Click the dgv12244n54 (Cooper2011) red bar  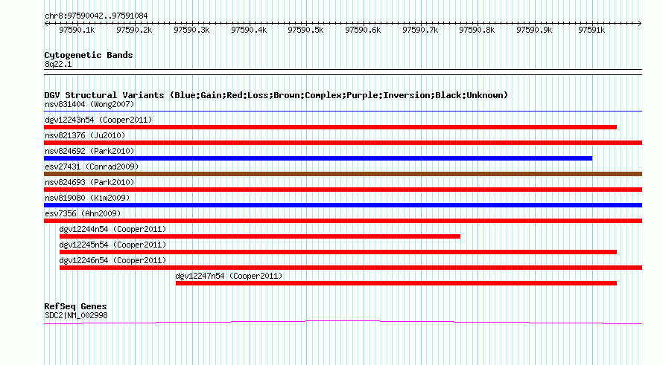(x=260, y=236)
